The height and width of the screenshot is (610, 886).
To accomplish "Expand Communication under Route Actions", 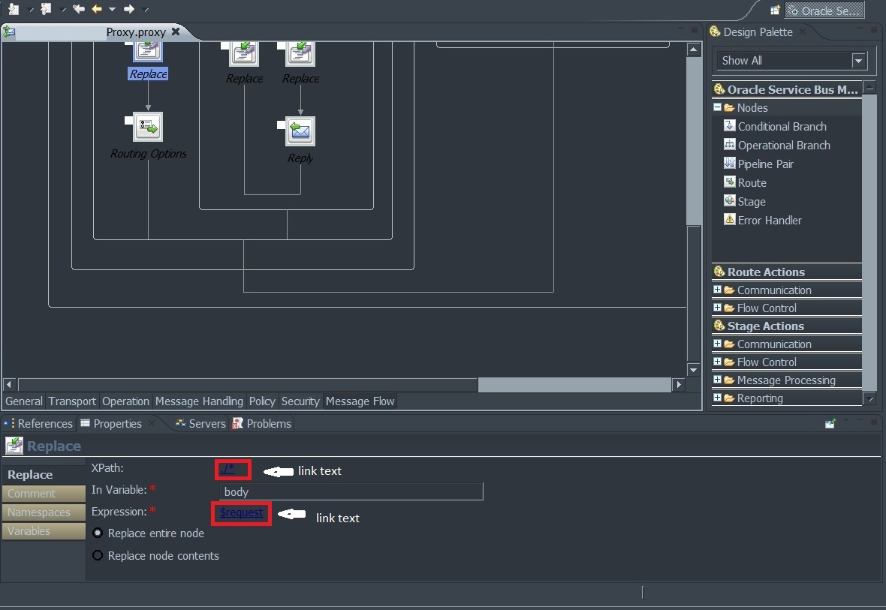I will point(717,290).
